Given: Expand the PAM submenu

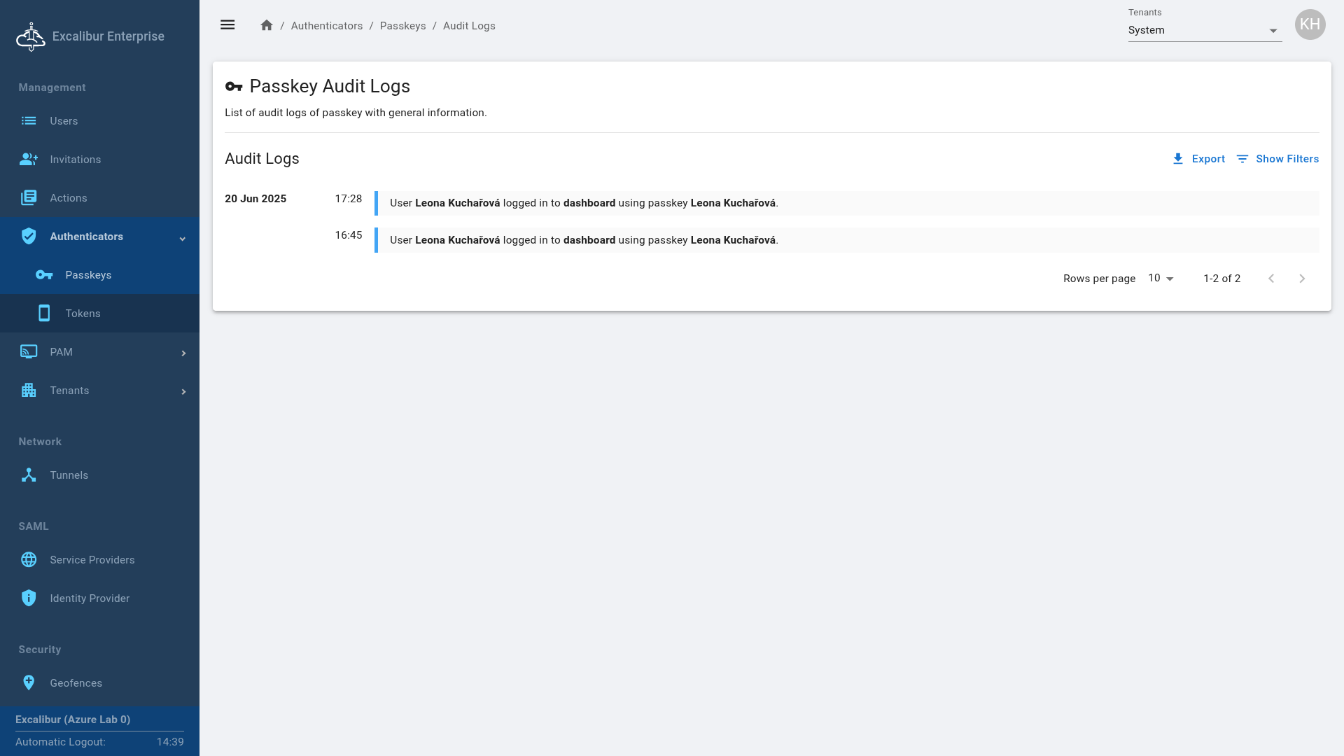Looking at the screenshot, I should pyautogui.click(x=183, y=353).
